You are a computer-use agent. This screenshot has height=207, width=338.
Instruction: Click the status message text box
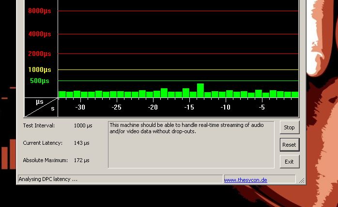coord(191,144)
